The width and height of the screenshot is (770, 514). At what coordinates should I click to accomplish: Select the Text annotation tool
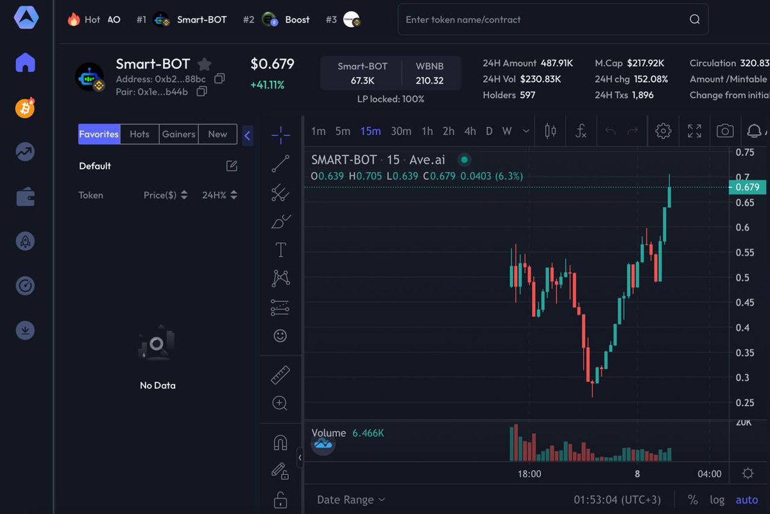coord(280,250)
